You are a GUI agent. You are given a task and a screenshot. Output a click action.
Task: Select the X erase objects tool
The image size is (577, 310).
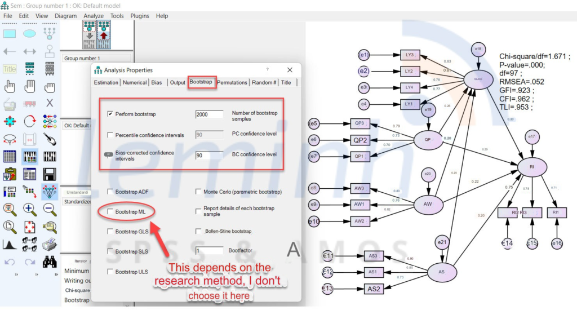(x=50, y=103)
